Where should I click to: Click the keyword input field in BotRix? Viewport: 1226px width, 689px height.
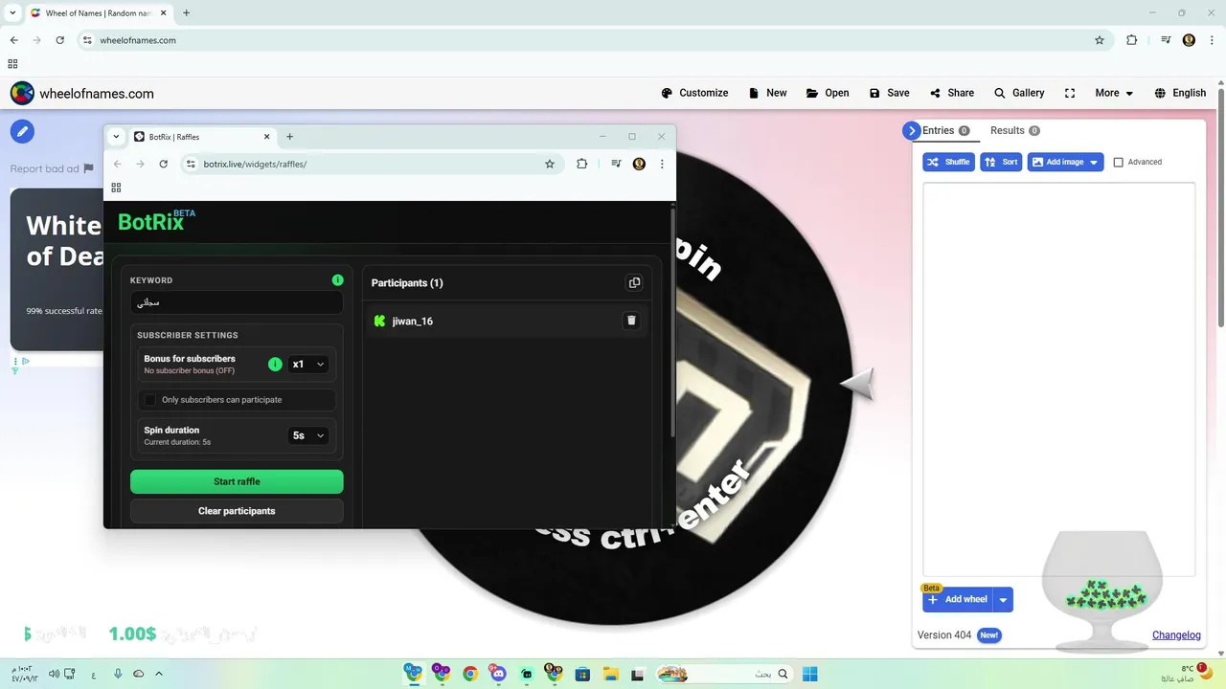(x=237, y=302)
